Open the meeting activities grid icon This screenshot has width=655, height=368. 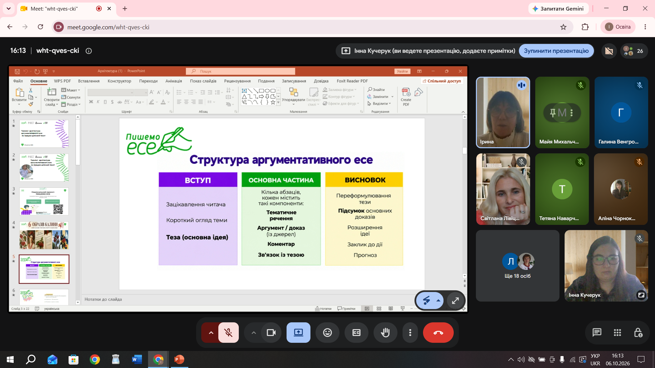pos(617,333)
